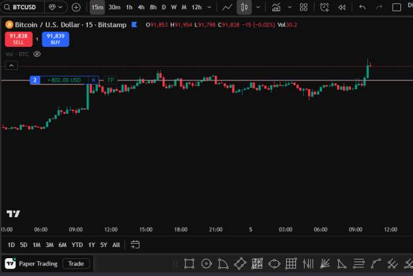This screenshot has height=276, width=413.
Task: Select the weekly W timeframe
Action: (x=174, y=7)
